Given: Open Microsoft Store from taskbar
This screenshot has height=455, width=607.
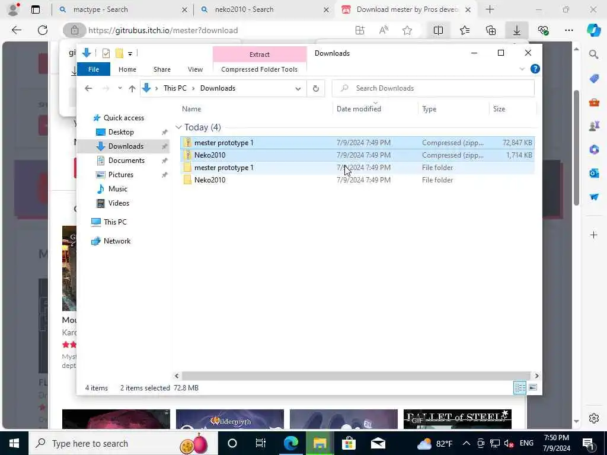Looking at the screenshot, I should 349,443.
